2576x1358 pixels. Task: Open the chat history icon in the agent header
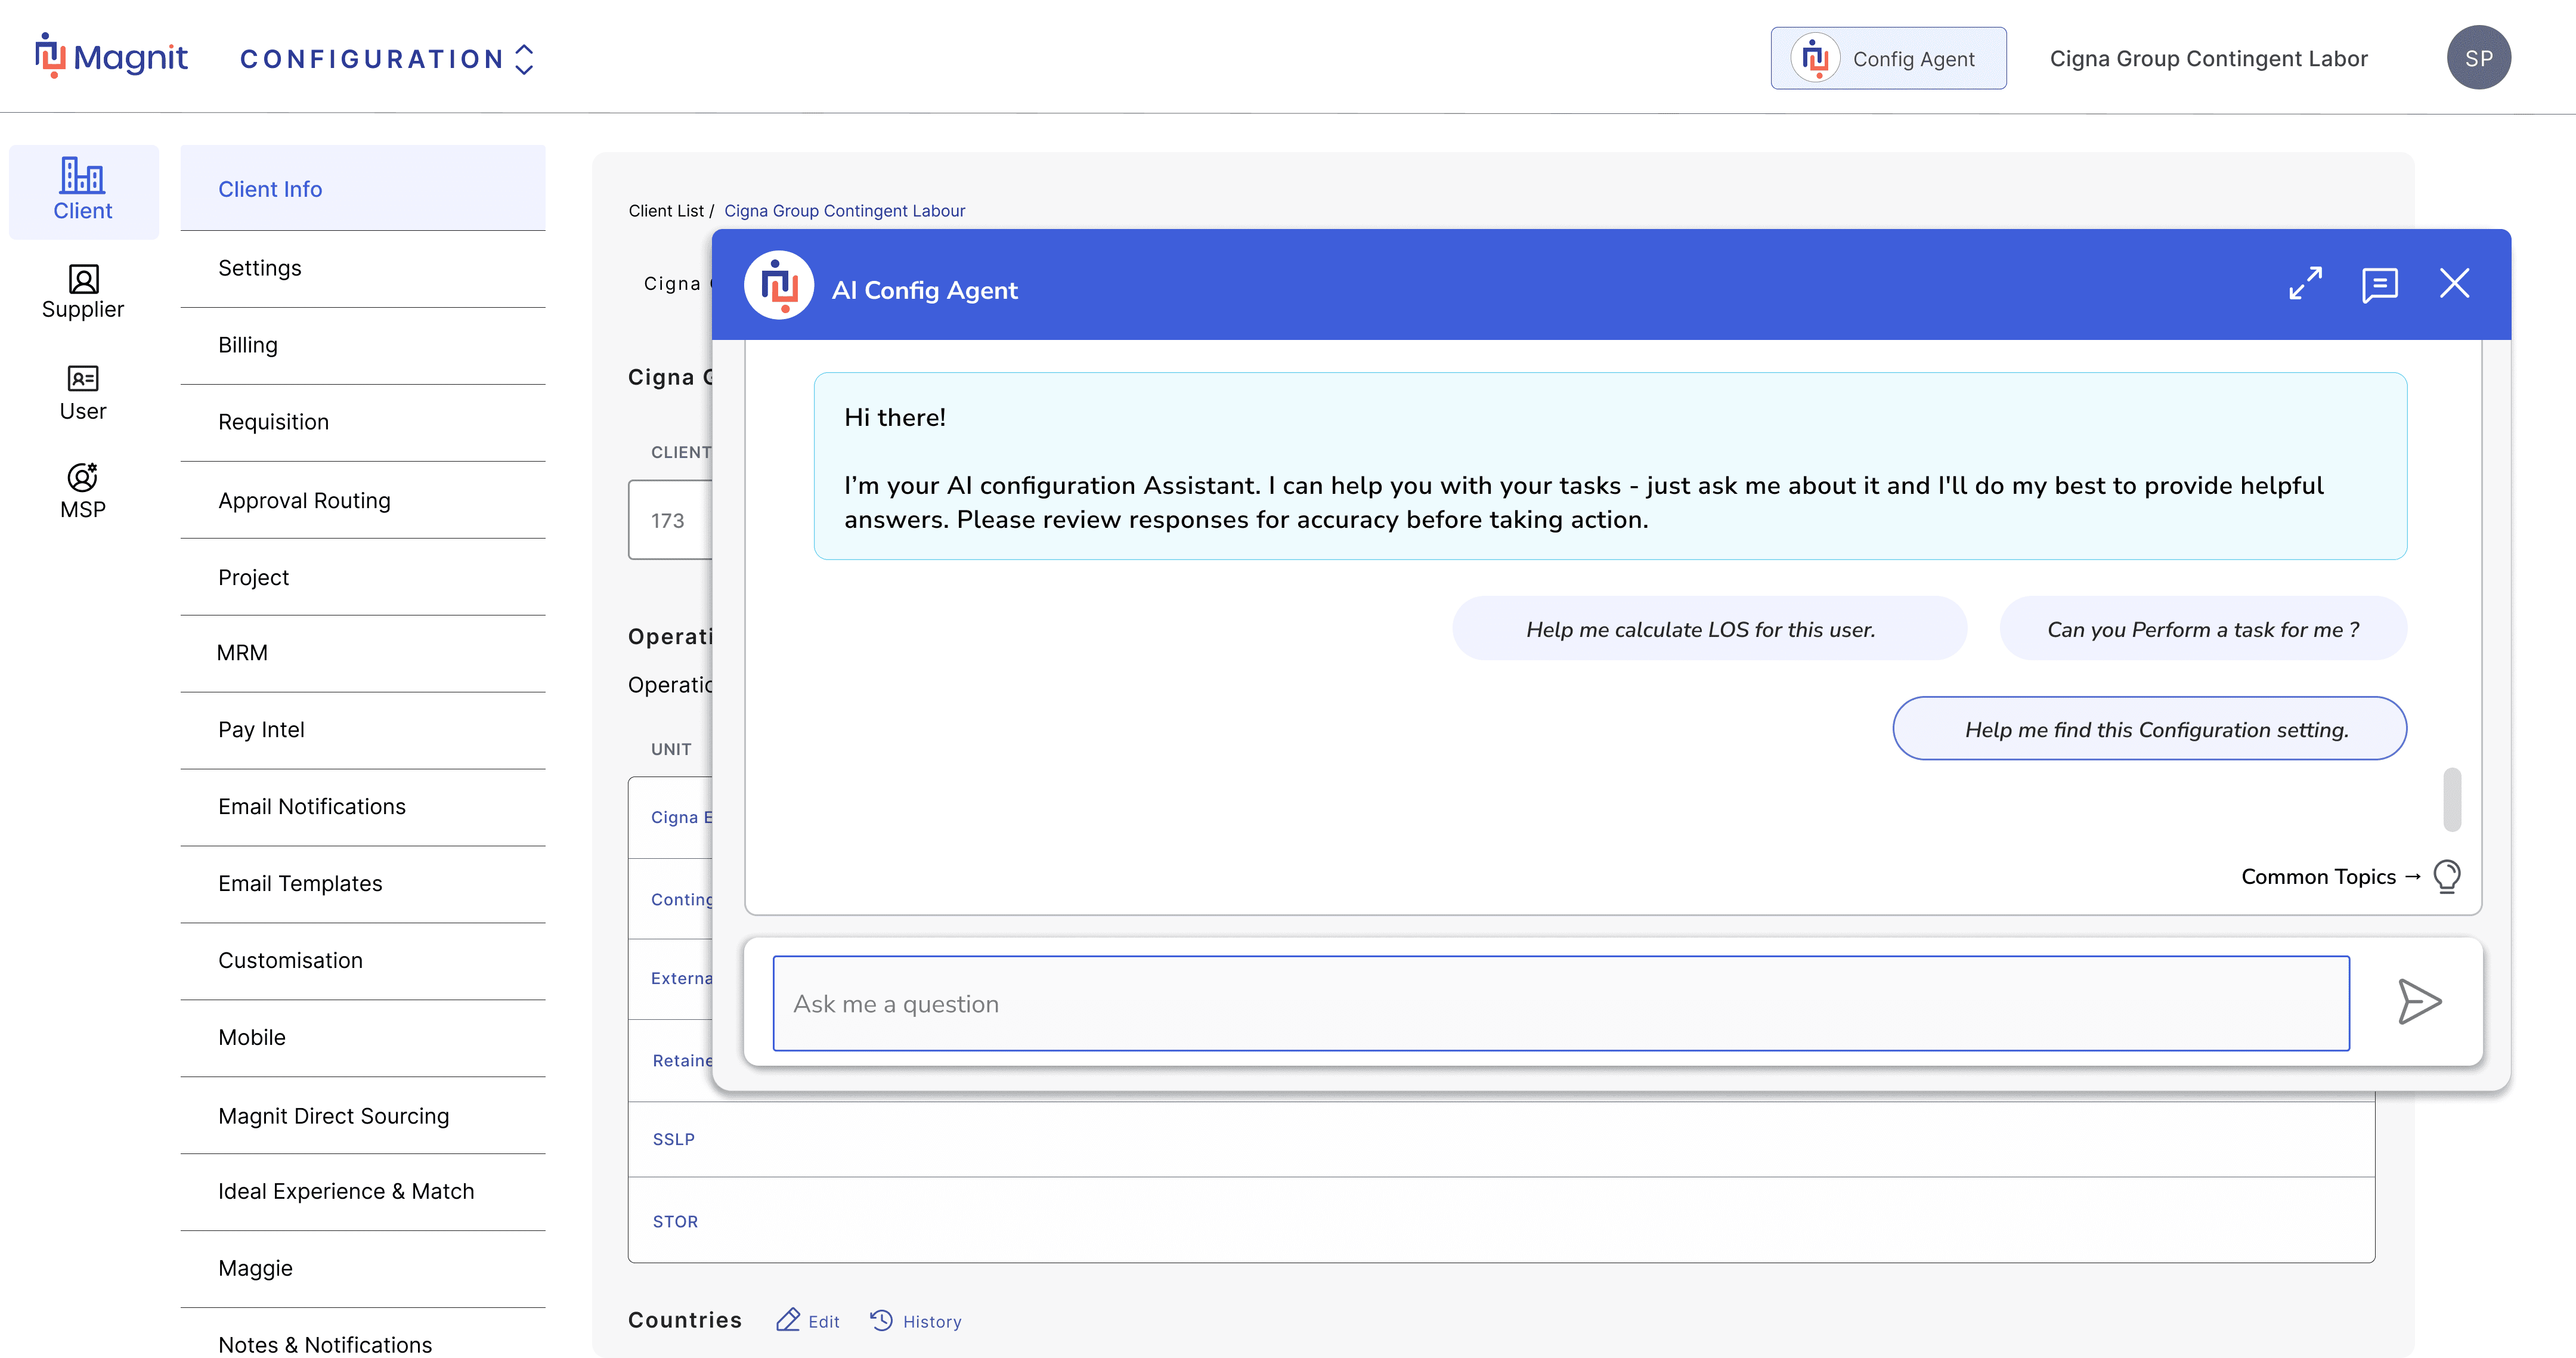[x=2379, y=284]
